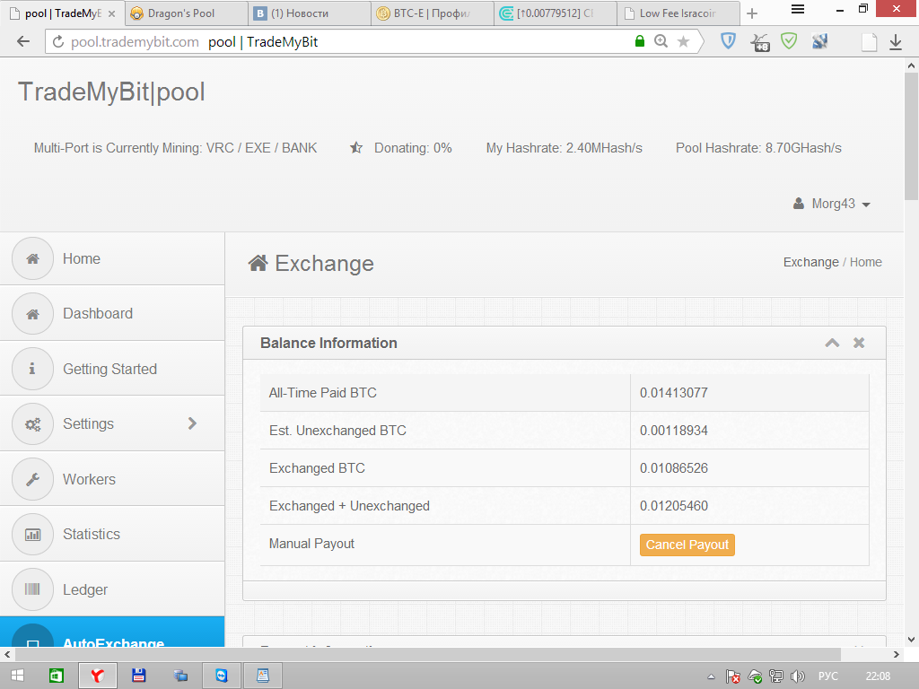Open the Getting Started info icon
Screen dimensions: 919x689
tap(33, 369)
